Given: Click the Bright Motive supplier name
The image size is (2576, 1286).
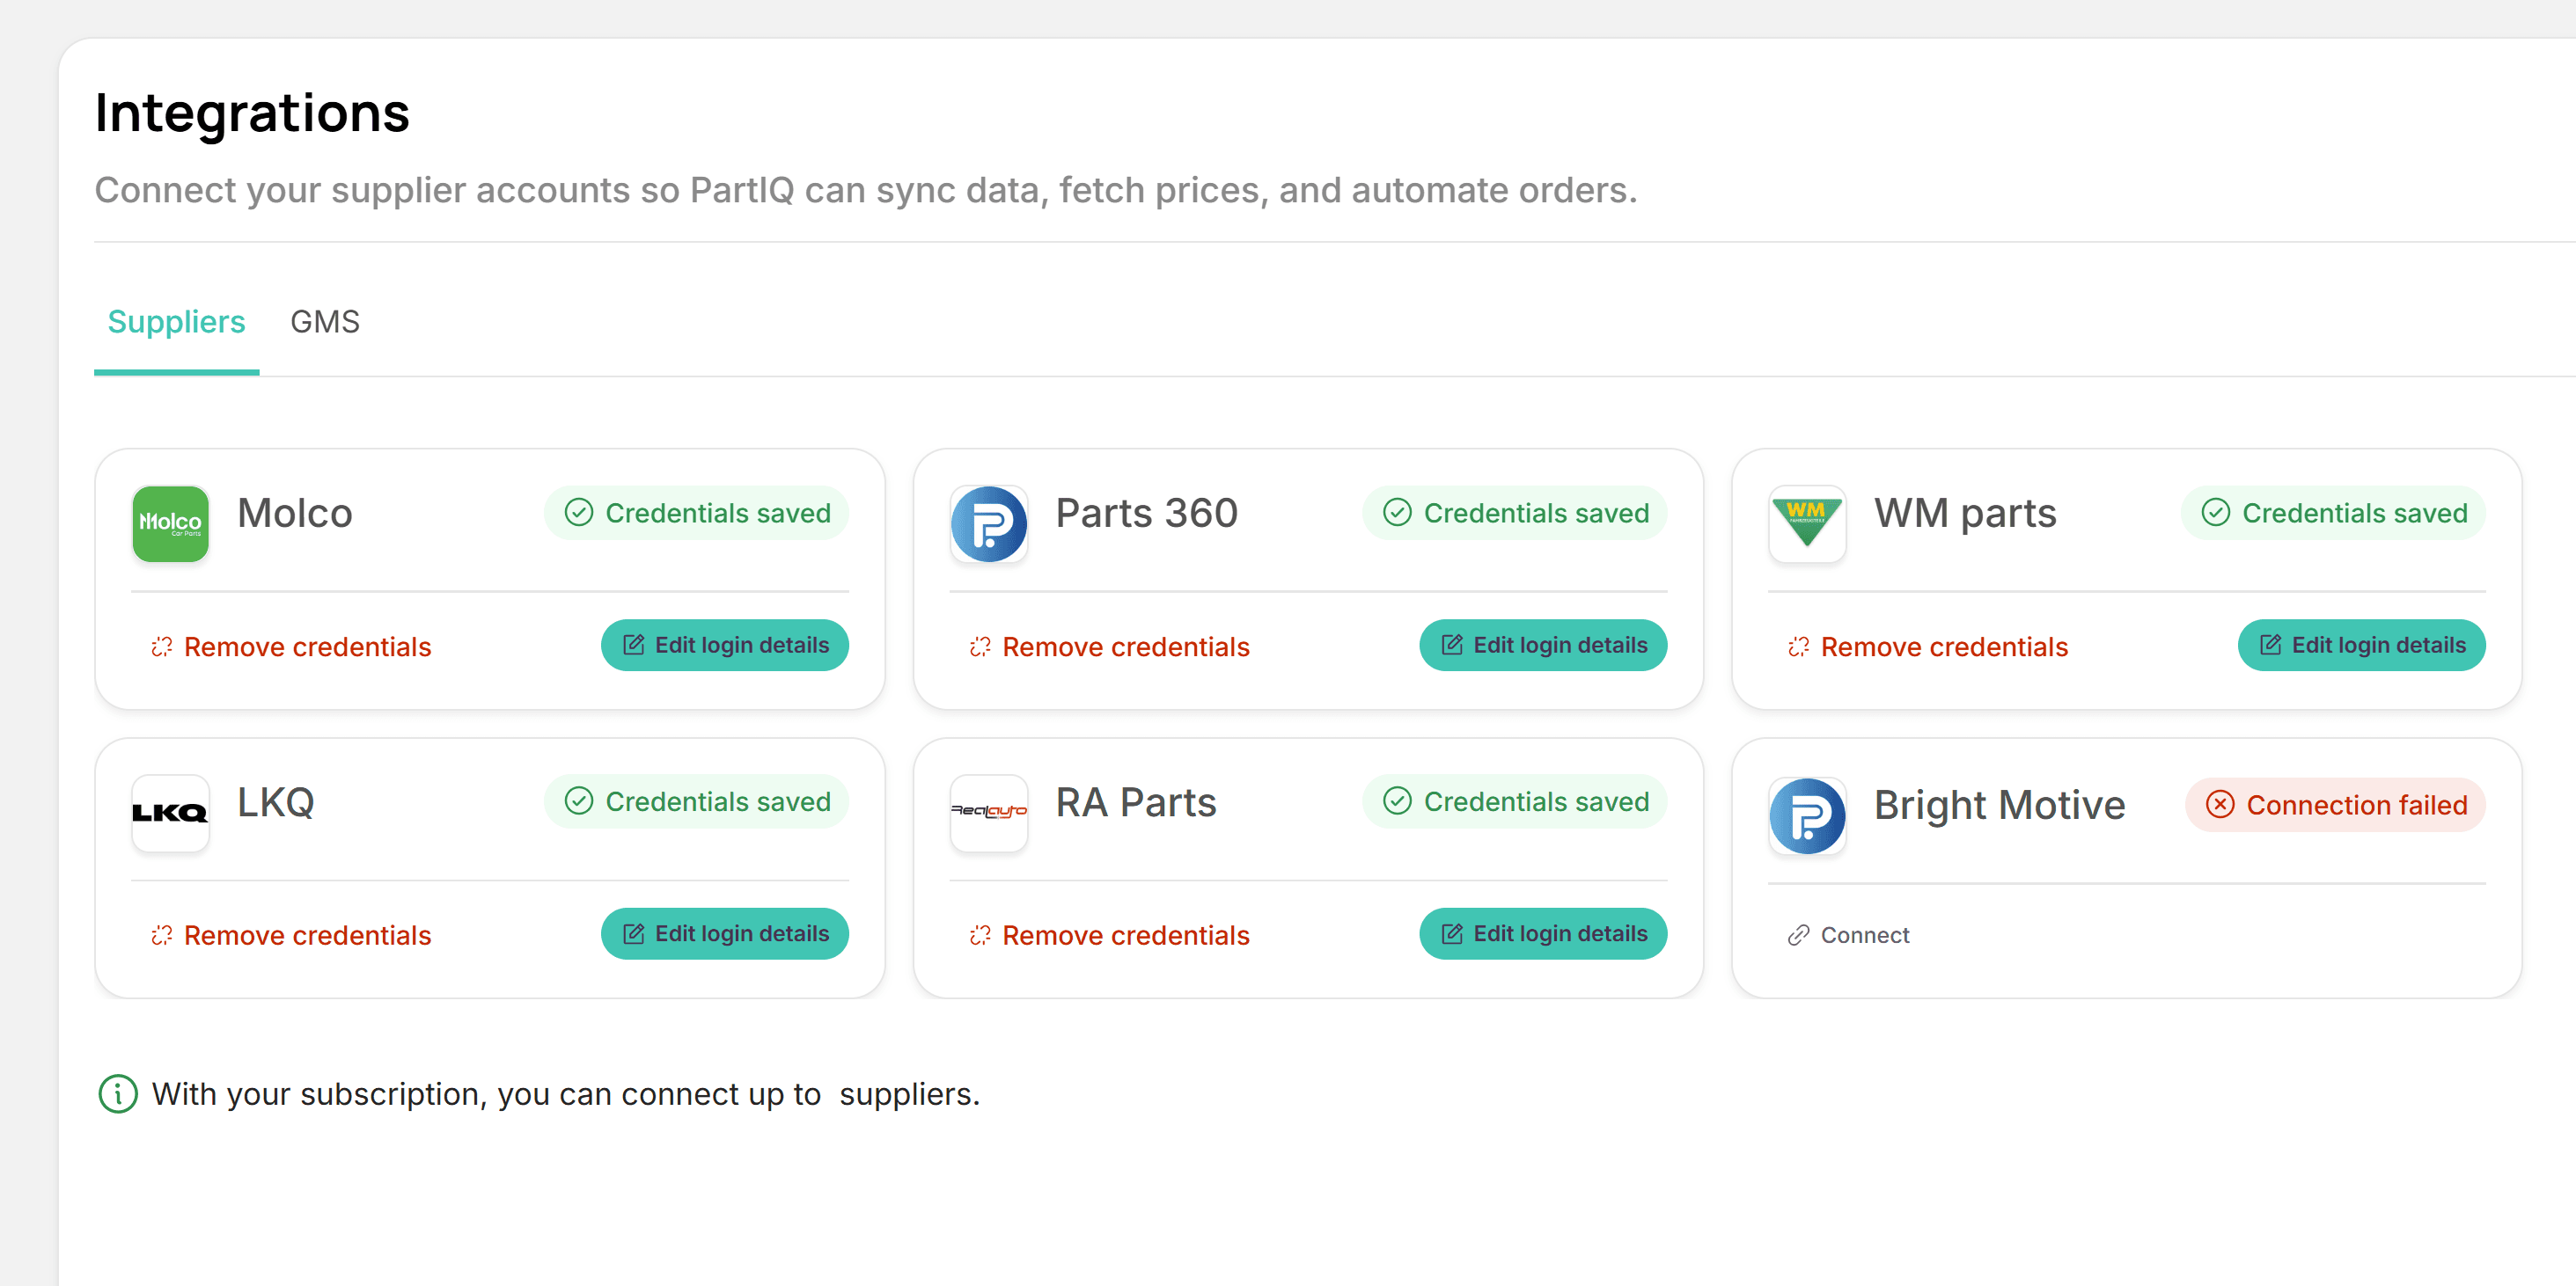Looking at the screenshot, I should point(1999,806).
